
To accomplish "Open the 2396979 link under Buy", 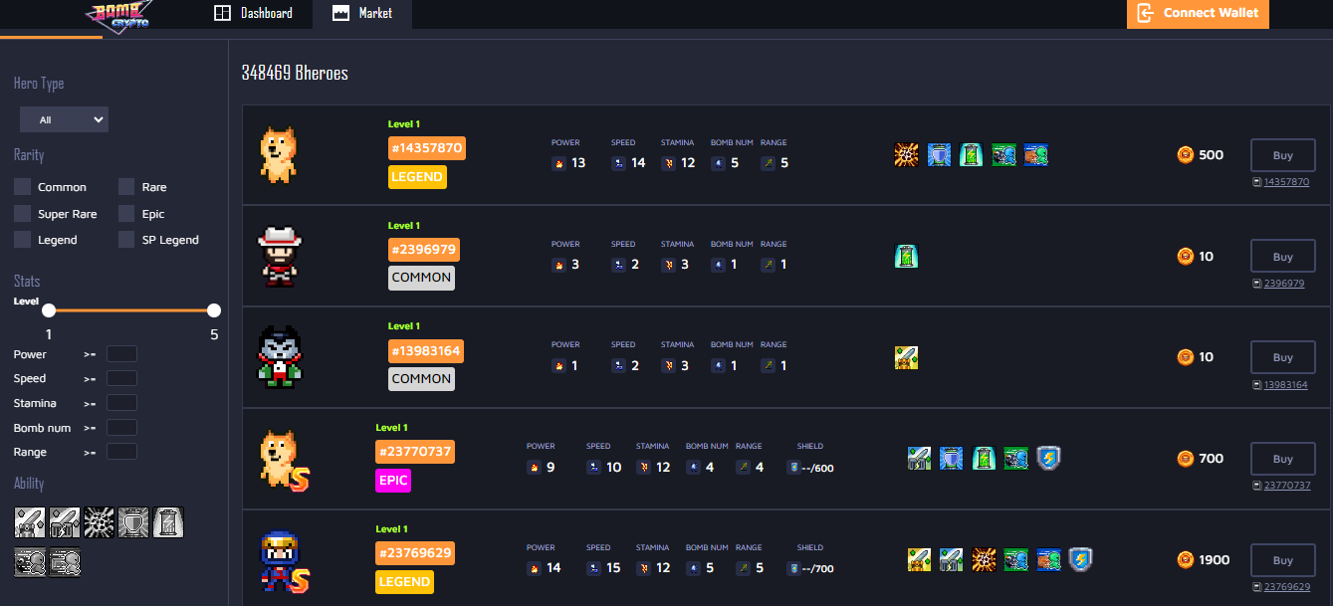I will [x=1284, y=284].
